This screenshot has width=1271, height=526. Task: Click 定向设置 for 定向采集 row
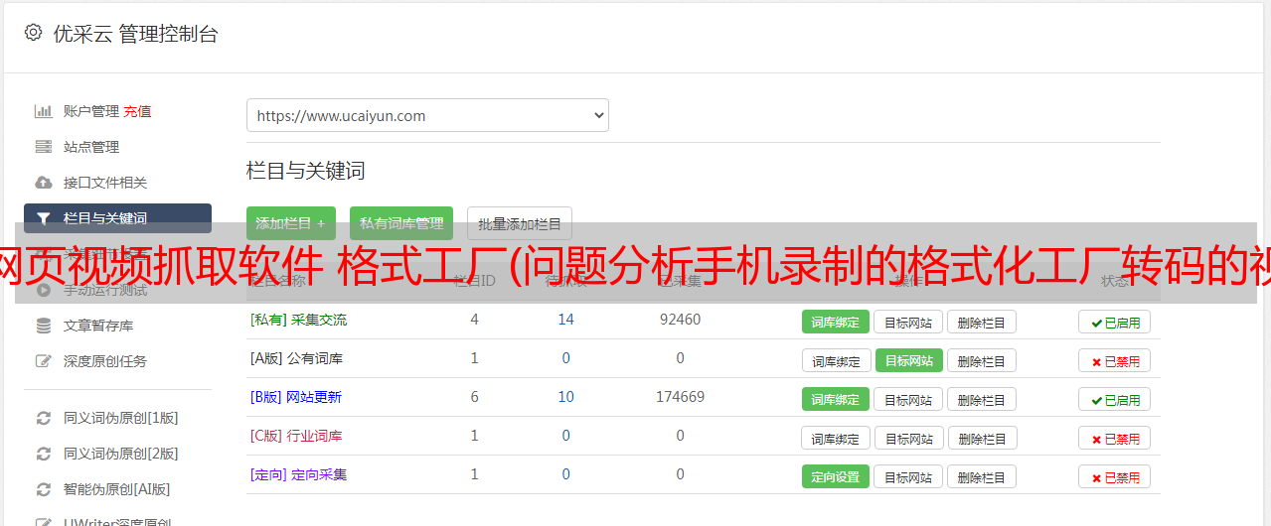tap(836, 476)
